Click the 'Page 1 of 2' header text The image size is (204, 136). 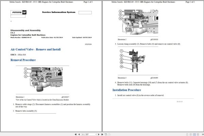(88, 2)
